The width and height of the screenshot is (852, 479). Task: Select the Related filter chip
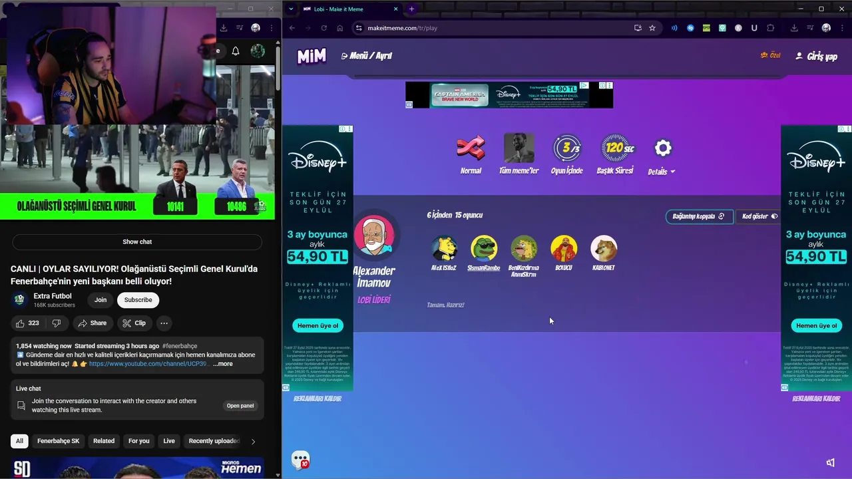[104, 441]
